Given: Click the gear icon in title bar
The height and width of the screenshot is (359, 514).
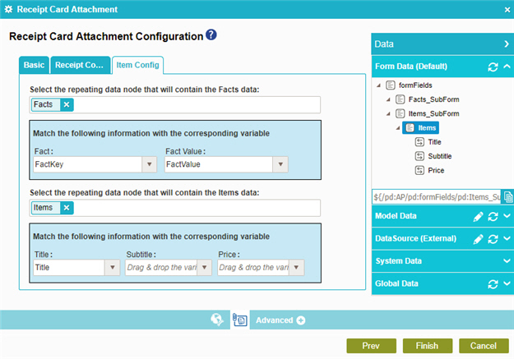Looking at the screenshot, I should pyautogui.click(x=8, y=9).
